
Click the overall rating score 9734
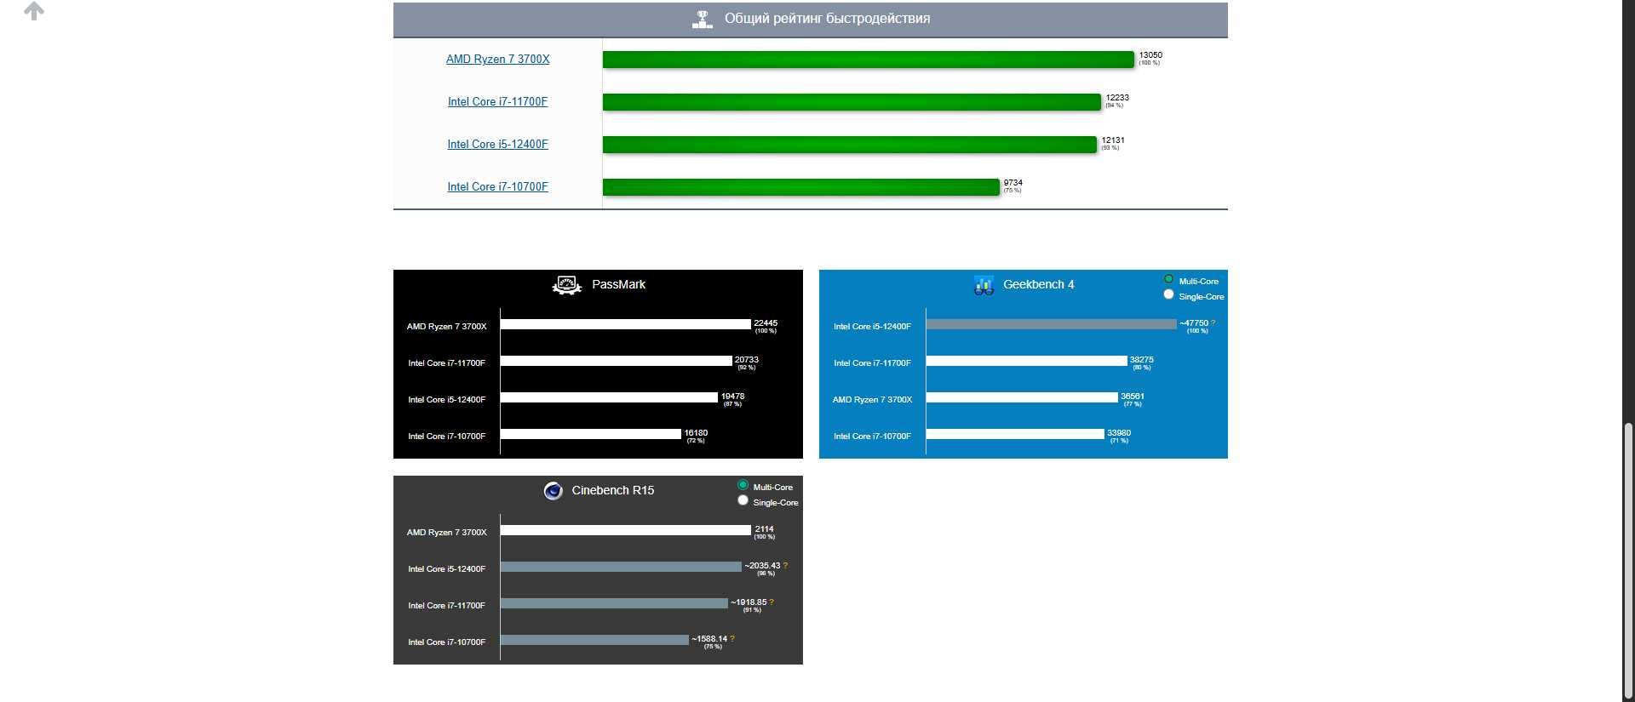(1013, 183)
